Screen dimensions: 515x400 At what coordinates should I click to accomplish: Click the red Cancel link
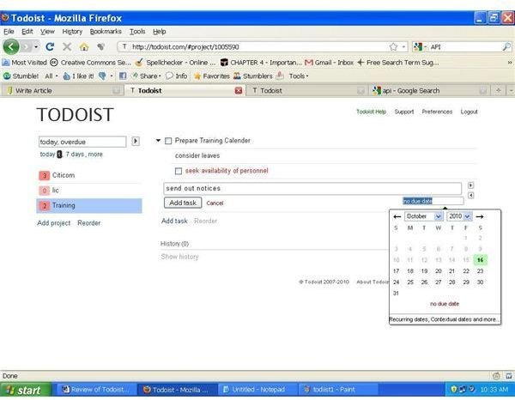[215, 203]
